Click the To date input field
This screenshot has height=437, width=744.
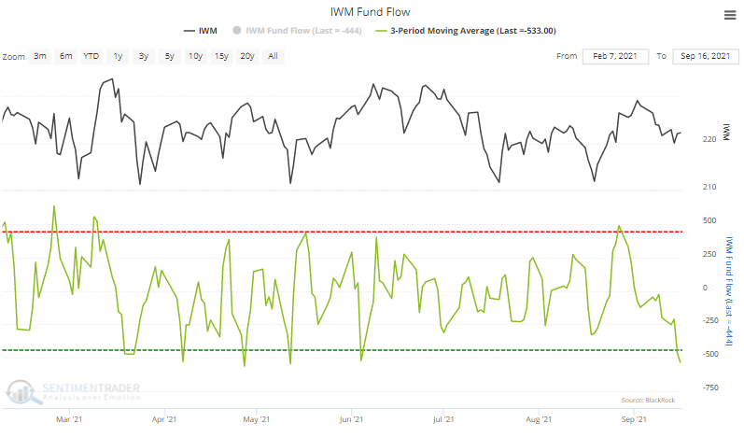[705, 57]
